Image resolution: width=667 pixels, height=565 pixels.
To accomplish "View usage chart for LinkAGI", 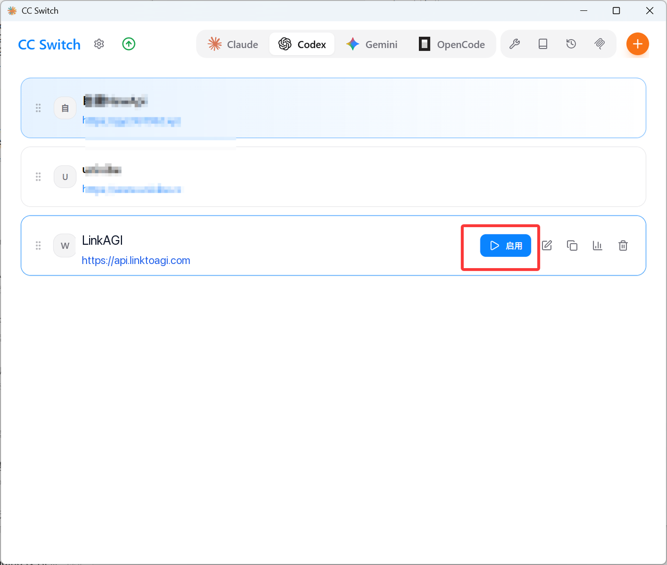I will coord(598,245).
